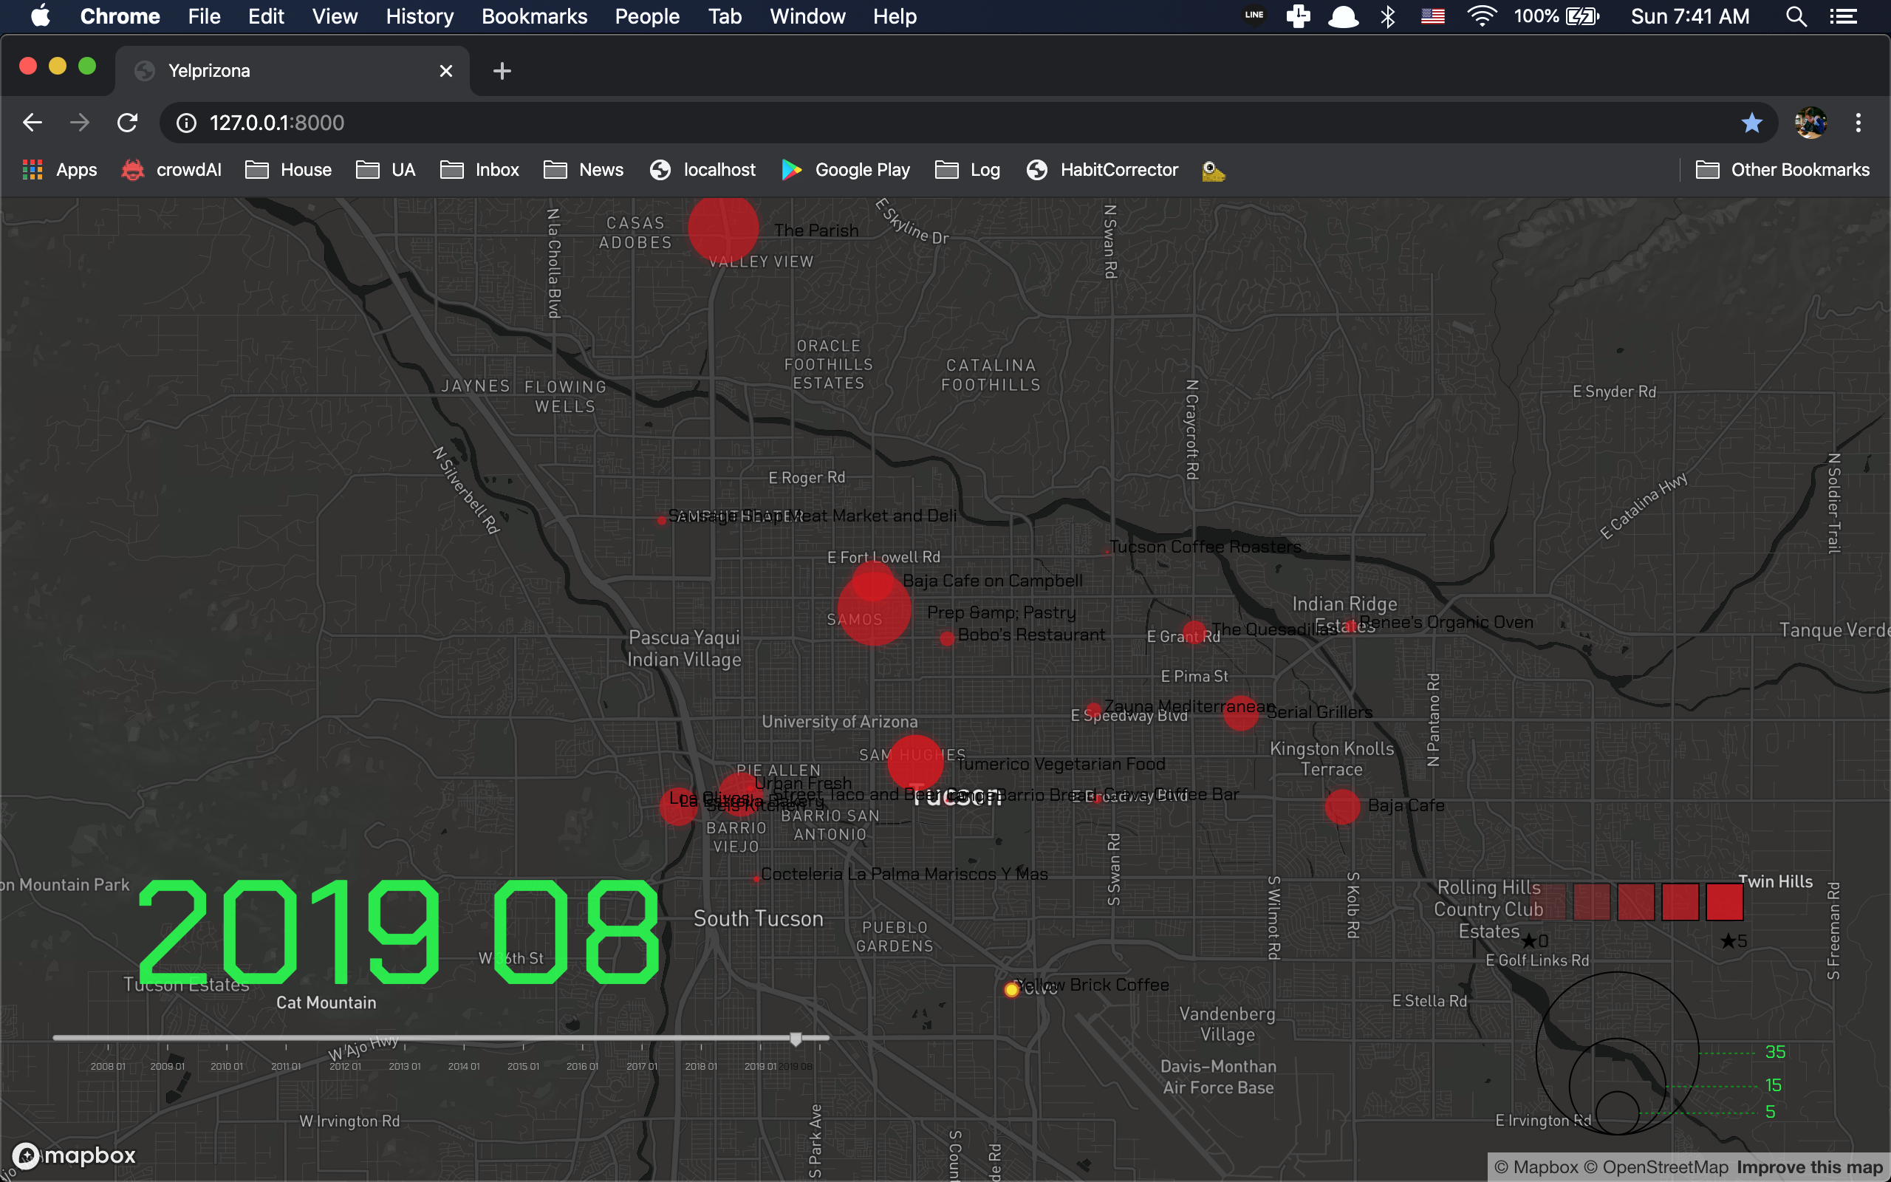Screen dimensions: 1891x1182
Task: Open a new tab with the plus icon
Action: 502,71
